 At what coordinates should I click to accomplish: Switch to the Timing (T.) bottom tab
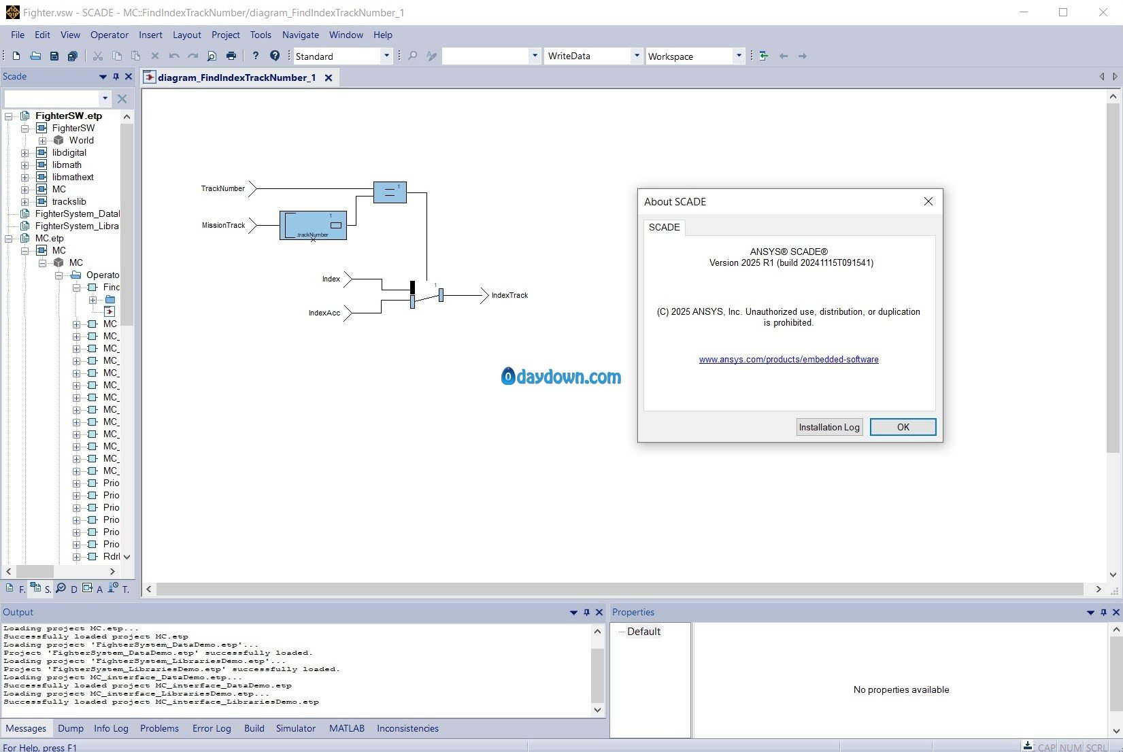pos(119,589)
